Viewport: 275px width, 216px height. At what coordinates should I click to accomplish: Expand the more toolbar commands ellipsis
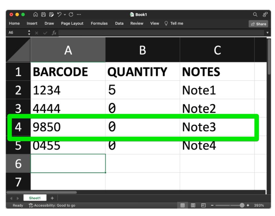[79, 14]
